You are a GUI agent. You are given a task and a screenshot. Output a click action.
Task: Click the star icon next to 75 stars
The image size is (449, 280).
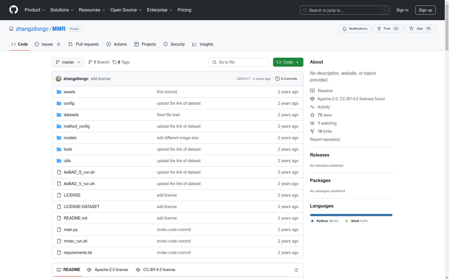[312, 115]
